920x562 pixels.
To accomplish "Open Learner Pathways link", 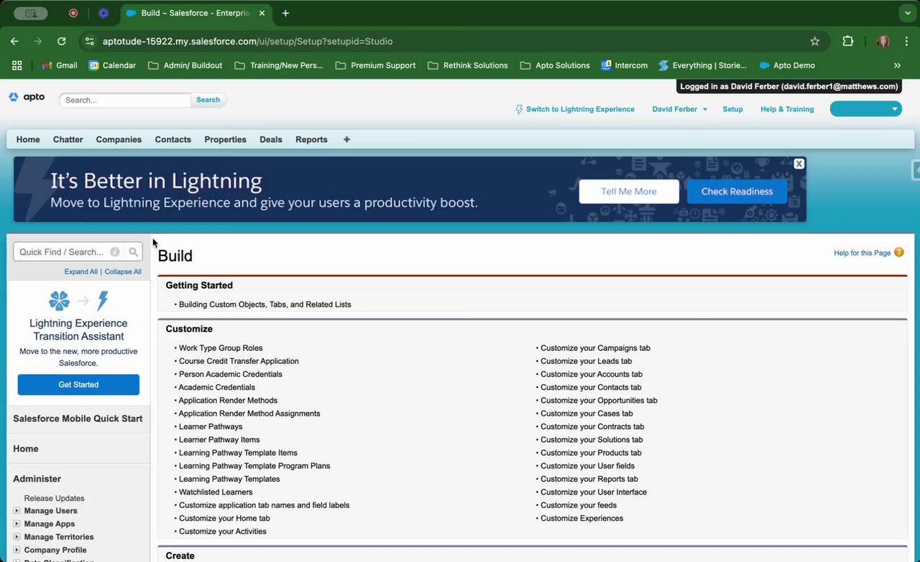I will point(211,426).
